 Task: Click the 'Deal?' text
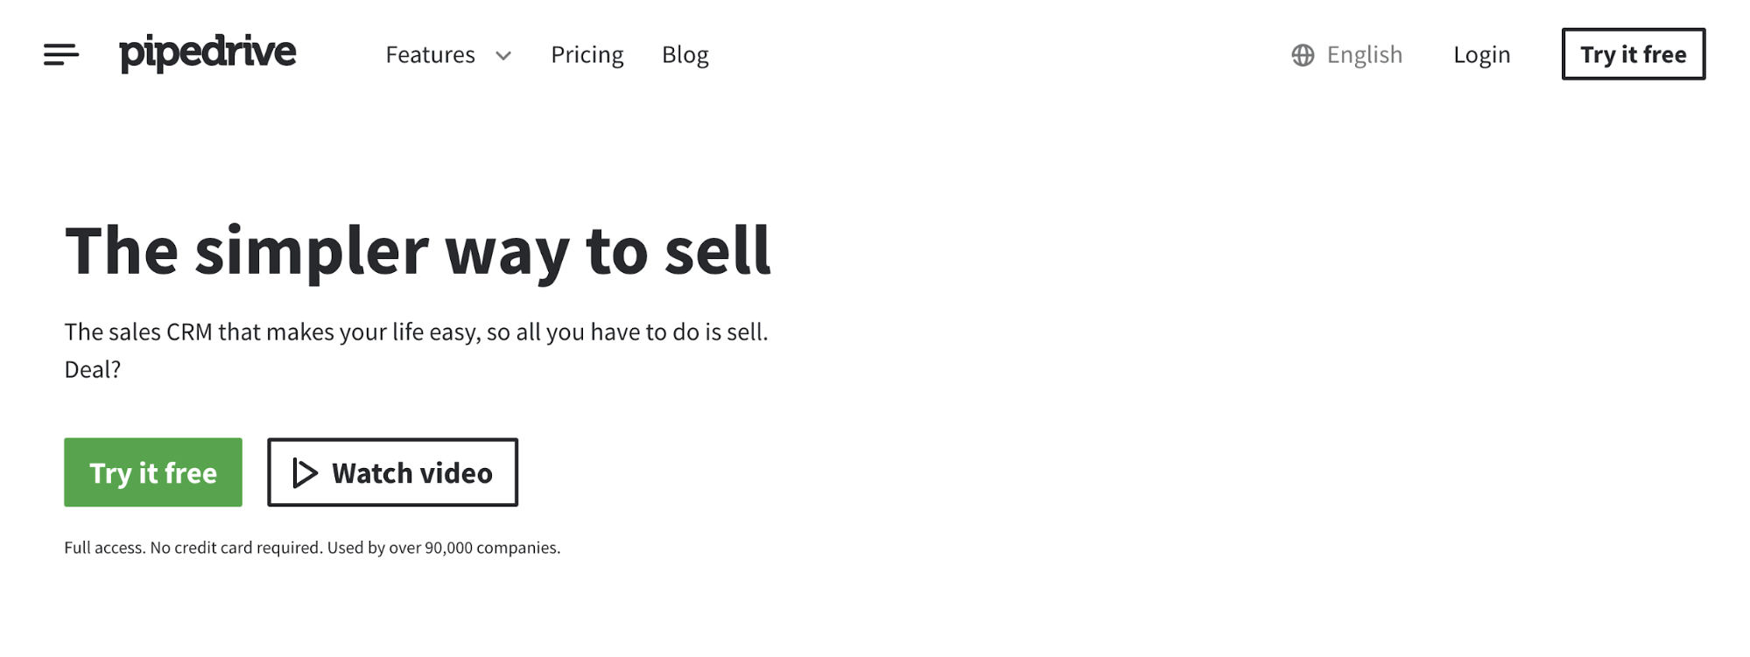point(93,369)
